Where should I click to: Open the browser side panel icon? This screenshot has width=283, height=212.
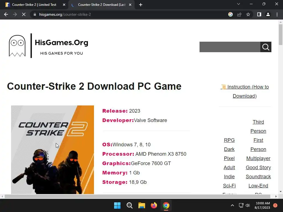pyautogui.click(x=259, y=14)
